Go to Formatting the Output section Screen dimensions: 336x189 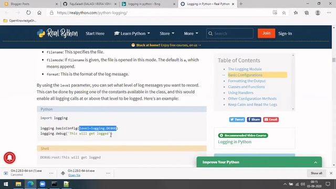tap(247, 81)
